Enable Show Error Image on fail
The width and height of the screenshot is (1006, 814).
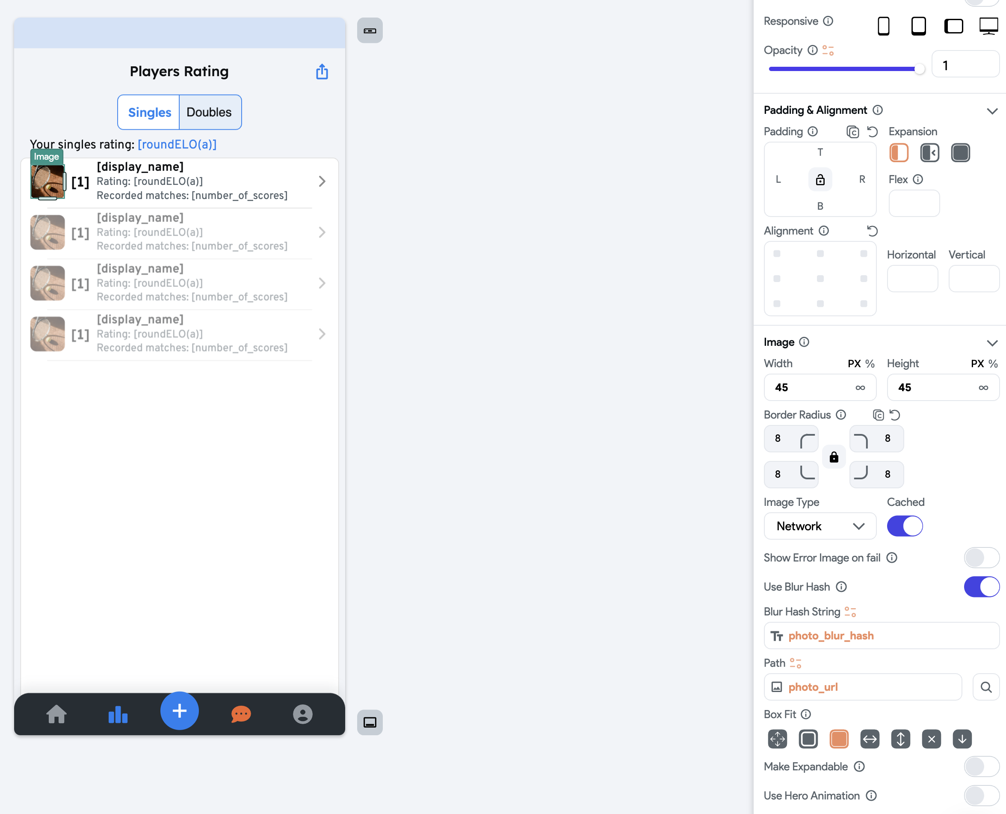click(981, 558)
